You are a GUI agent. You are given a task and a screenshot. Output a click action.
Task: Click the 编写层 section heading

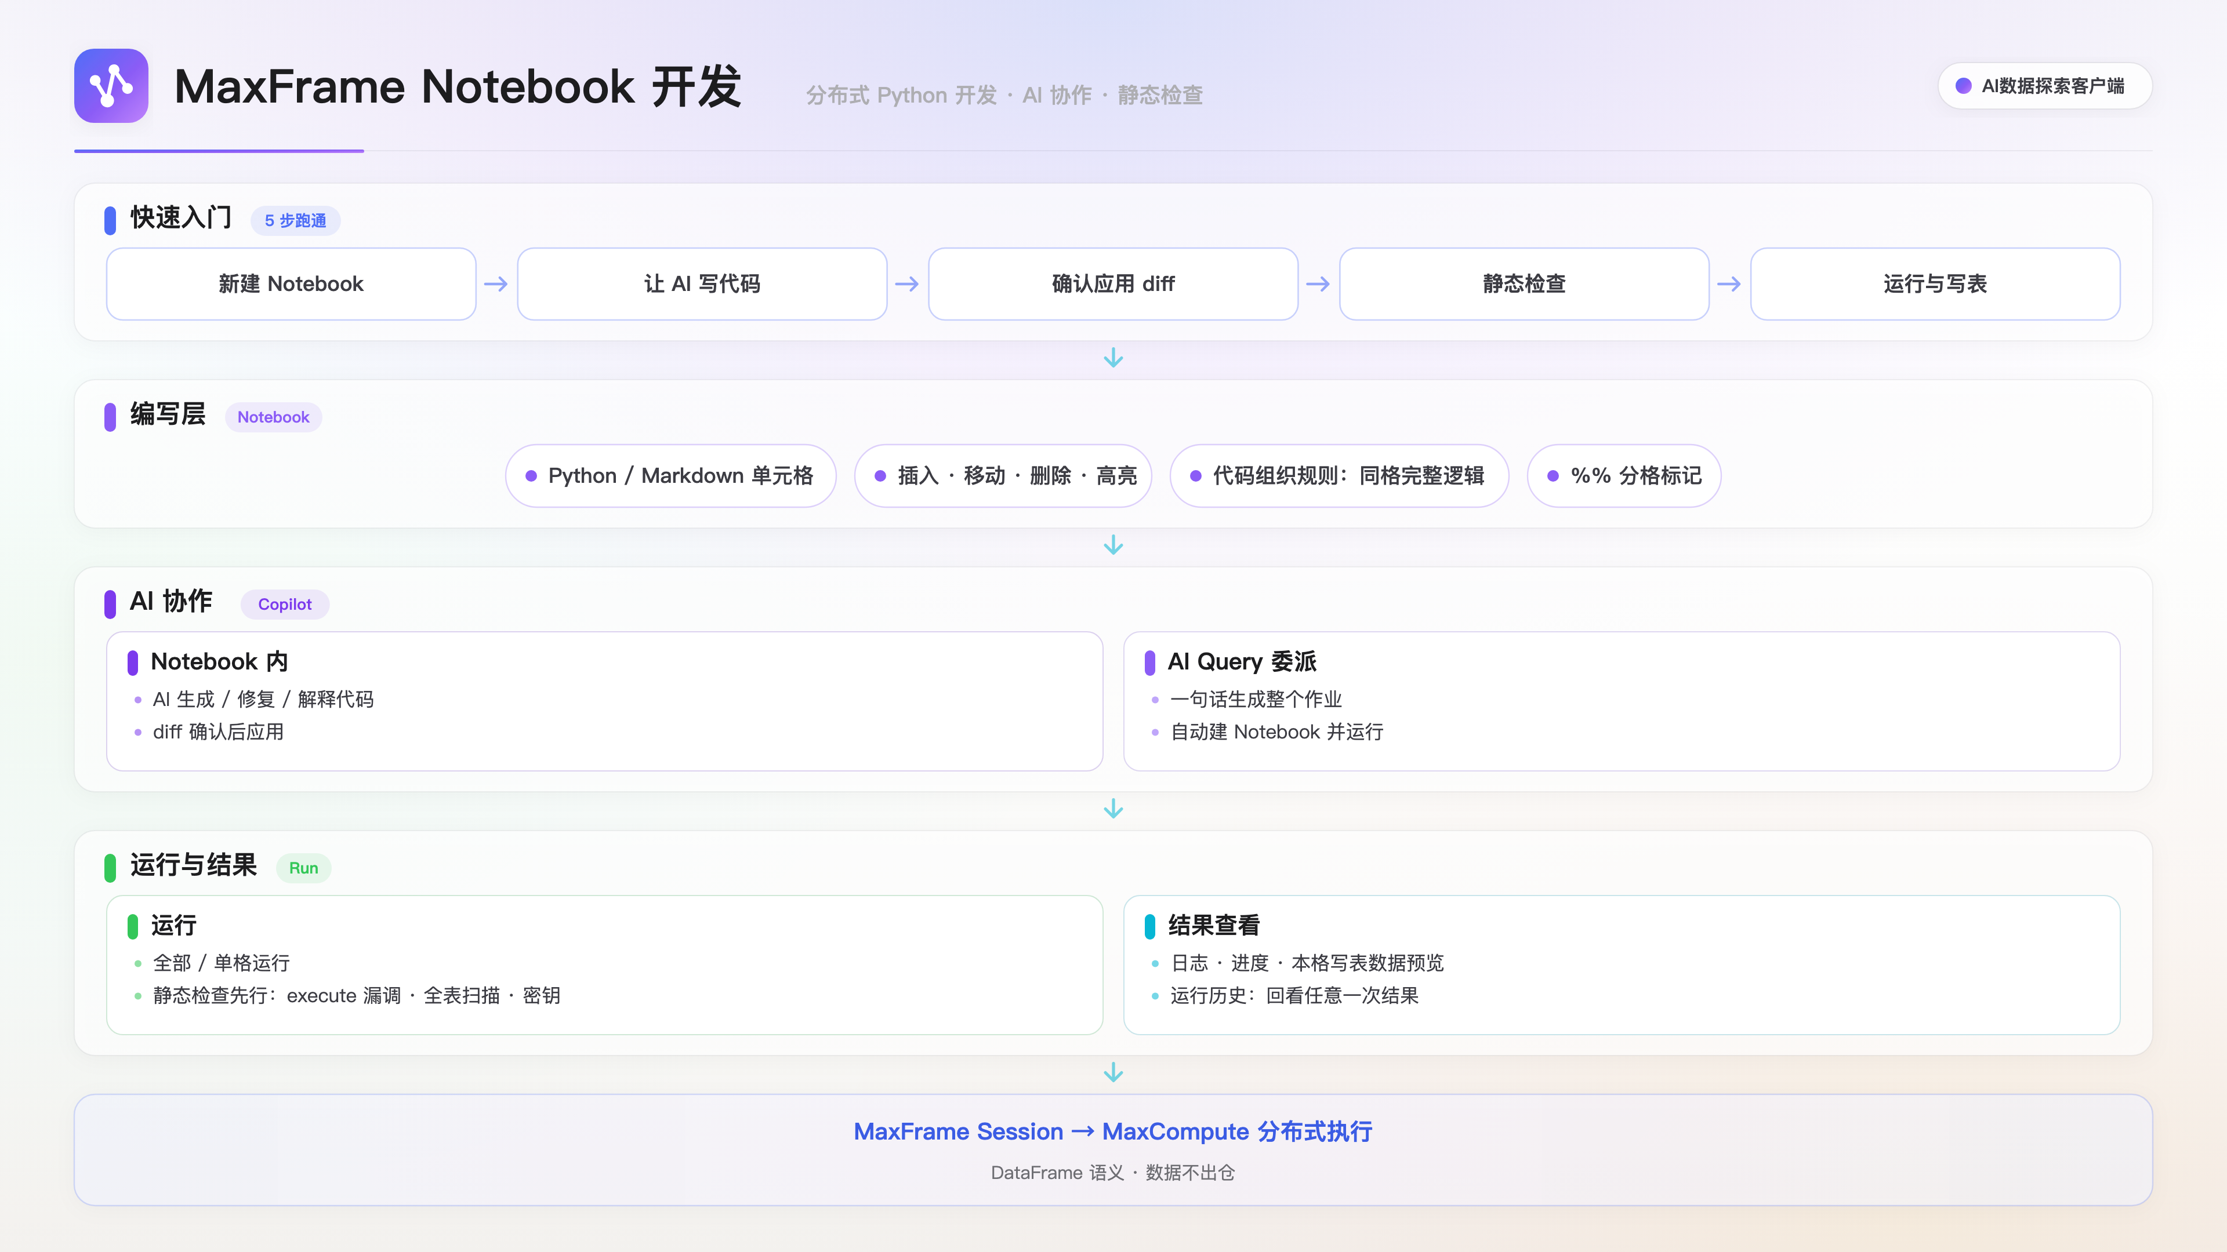point(168,415)
